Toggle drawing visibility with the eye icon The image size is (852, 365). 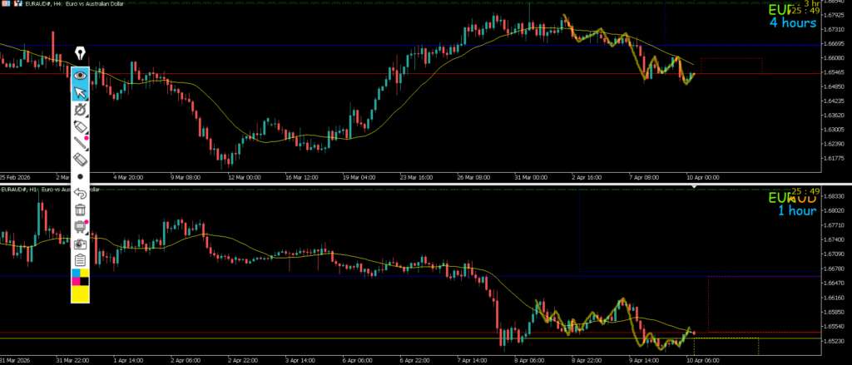point(81,75)
